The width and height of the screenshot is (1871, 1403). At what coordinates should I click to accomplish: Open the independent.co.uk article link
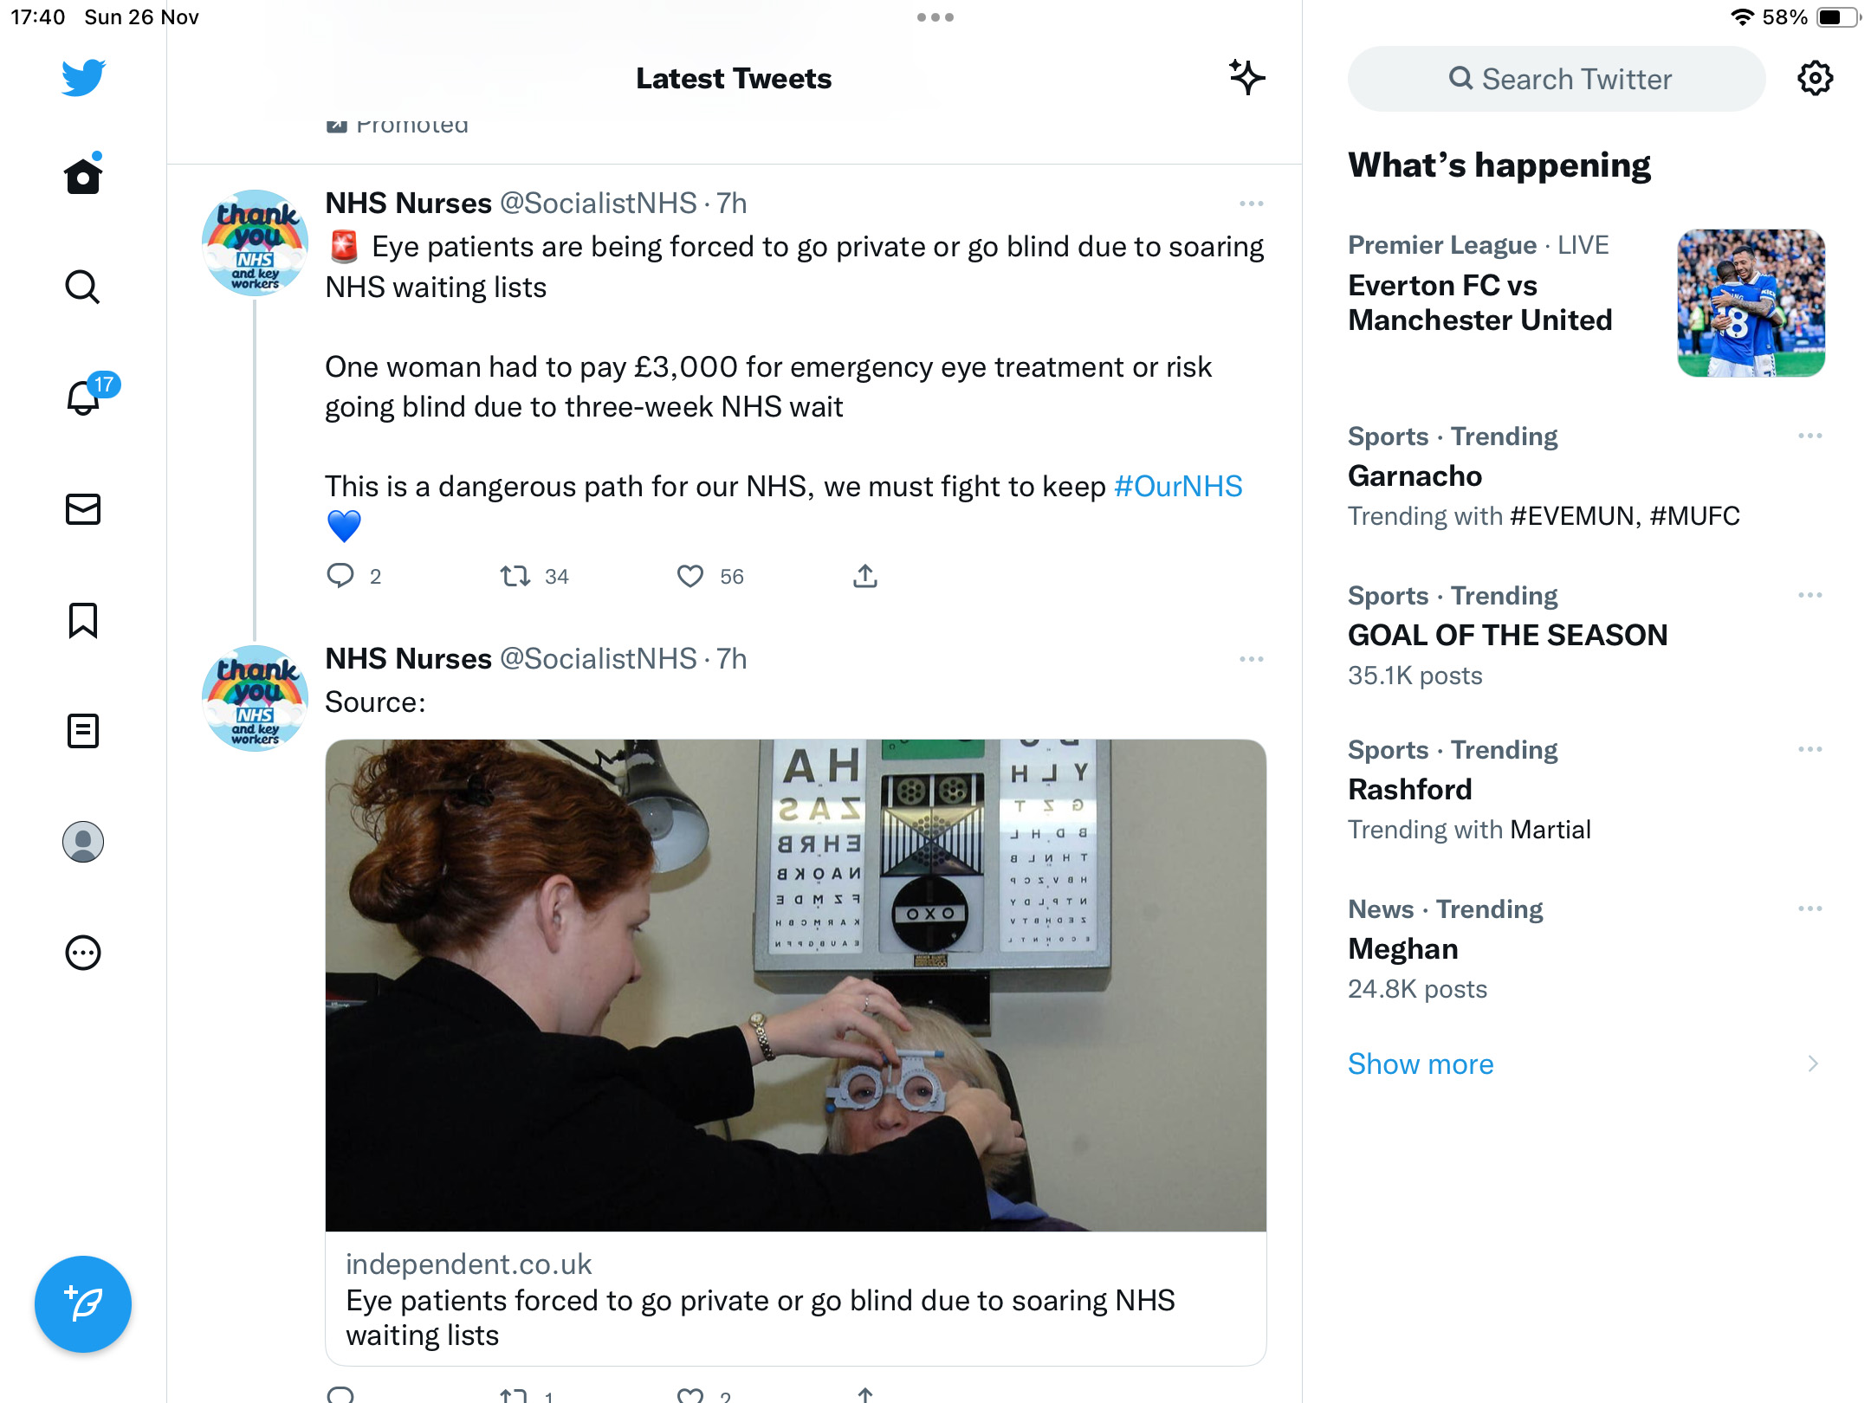click(x=795, y=1052)
